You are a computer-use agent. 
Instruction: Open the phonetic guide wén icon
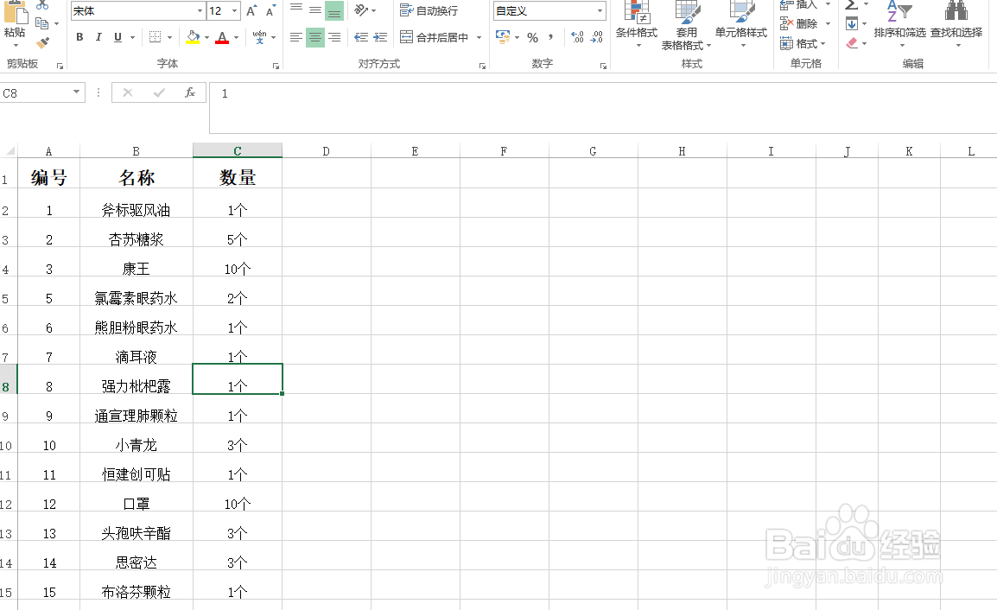pos(259,37)
